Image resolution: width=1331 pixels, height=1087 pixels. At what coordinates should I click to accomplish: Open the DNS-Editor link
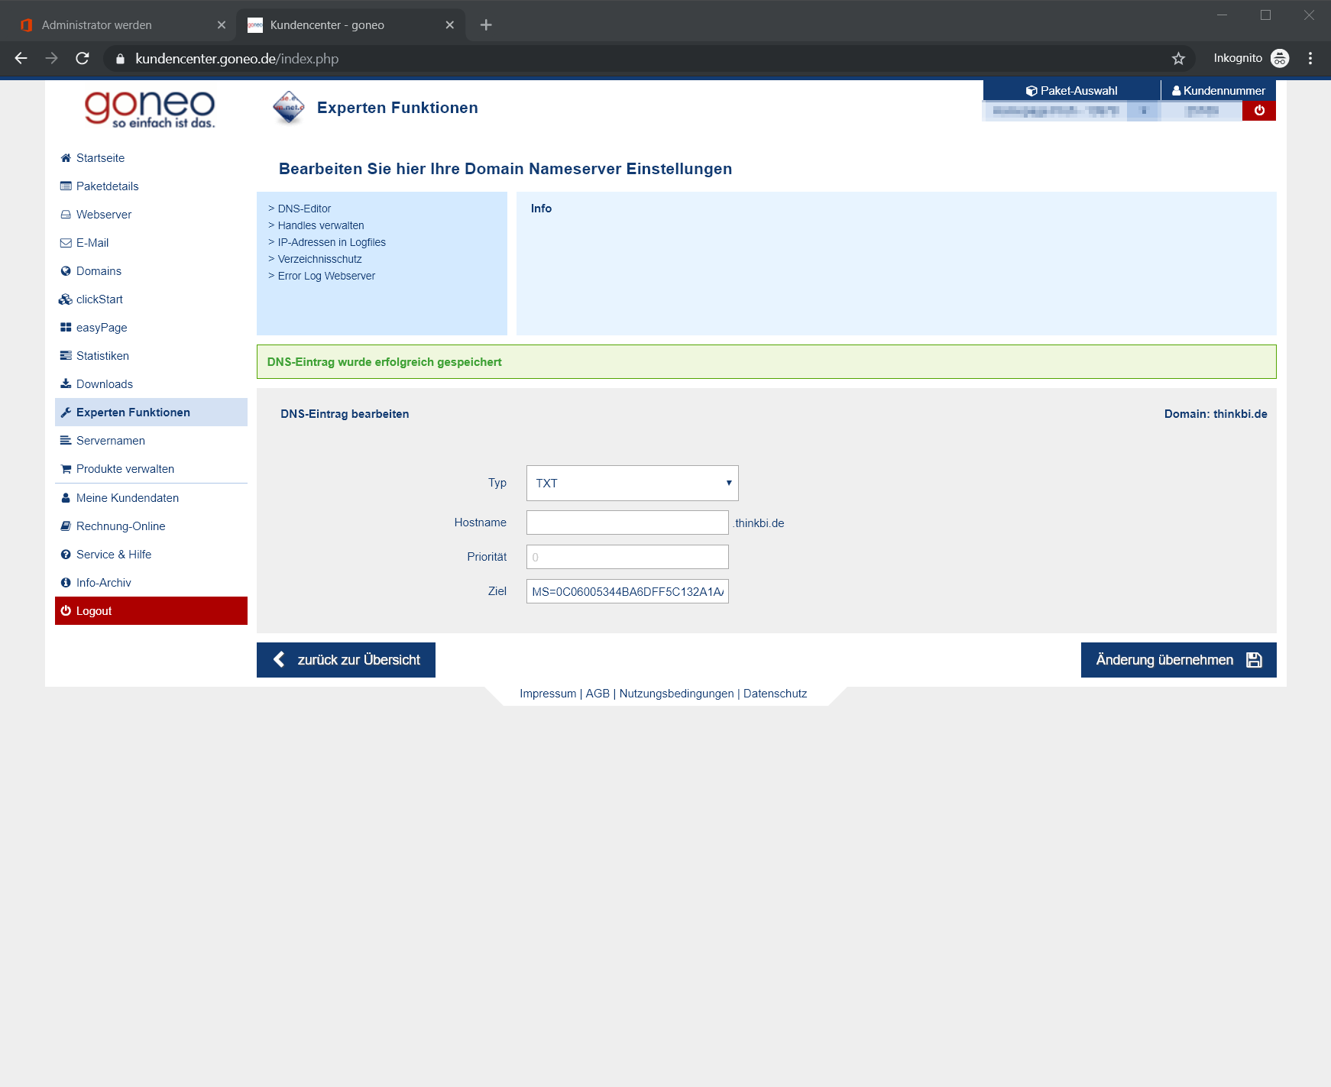304,209
